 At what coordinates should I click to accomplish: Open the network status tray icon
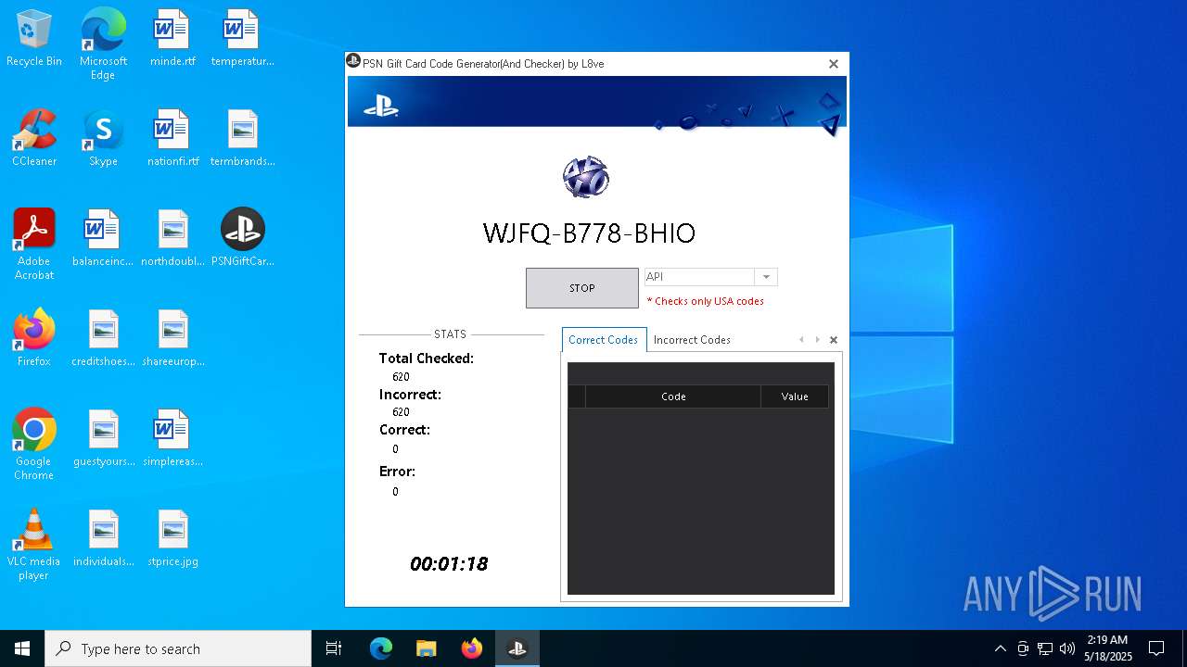[x=1045, y=648]
